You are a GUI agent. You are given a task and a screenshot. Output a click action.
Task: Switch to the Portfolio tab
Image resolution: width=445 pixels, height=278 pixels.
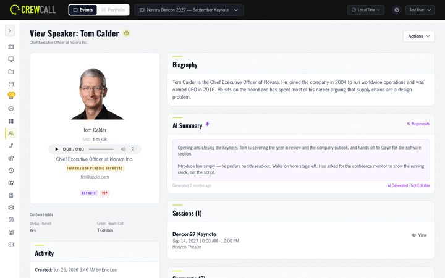tap(113, 10)
